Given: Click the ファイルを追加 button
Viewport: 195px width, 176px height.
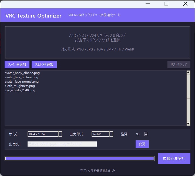Looking at the screenshot, I should [17, 65].
